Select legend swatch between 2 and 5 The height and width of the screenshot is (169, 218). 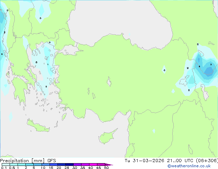point(30,165)
